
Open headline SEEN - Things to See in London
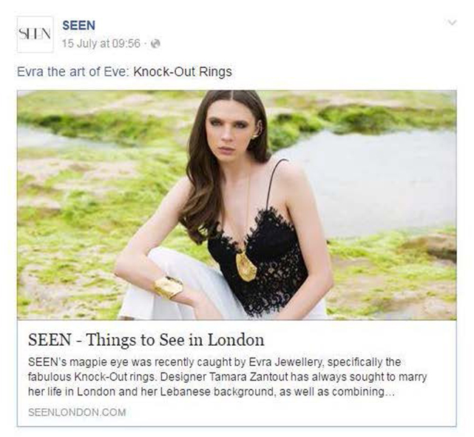(x=146, y=340)
